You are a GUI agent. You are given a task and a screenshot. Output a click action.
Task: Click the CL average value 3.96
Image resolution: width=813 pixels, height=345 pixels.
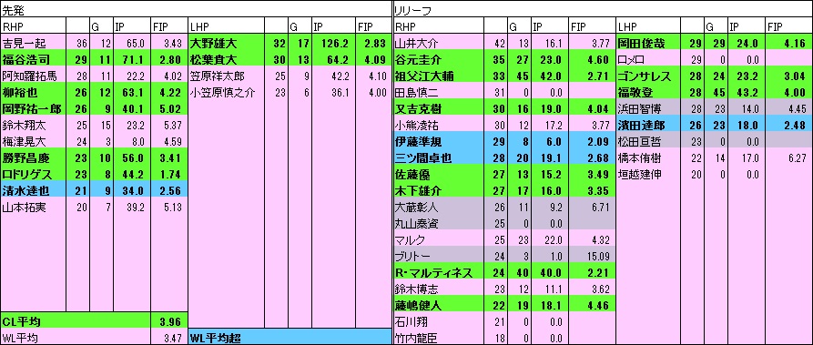coord(169,322)
